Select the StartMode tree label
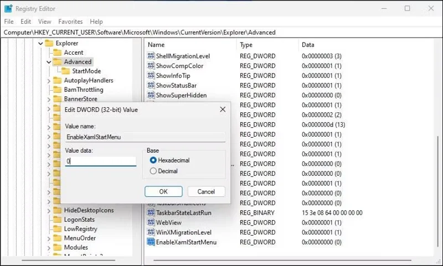Screen dimensions: 443x266 (x=86, y=71)
